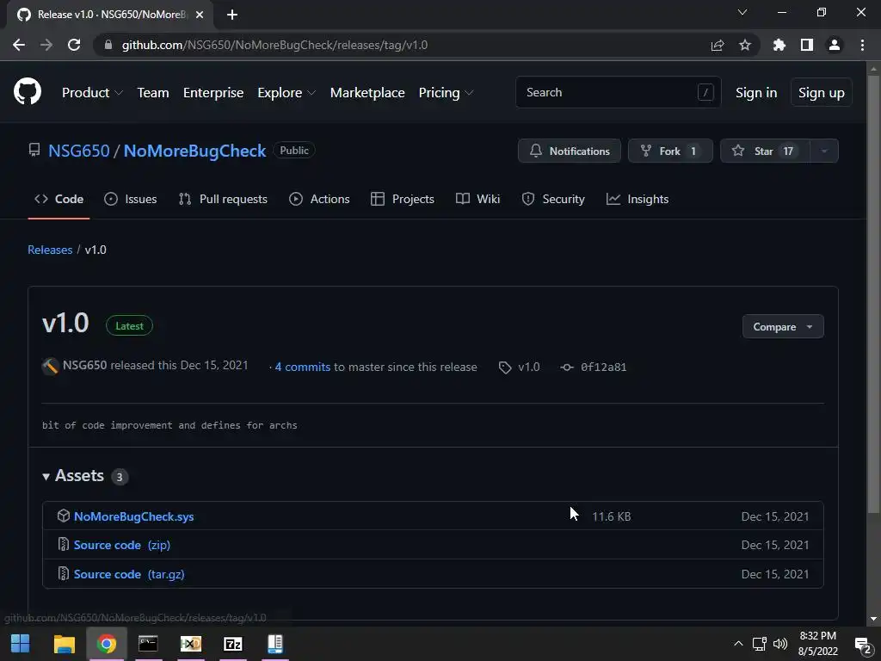Go back with browser back arrow
This screenshot has width=881, height=661.
click(19, 45)
